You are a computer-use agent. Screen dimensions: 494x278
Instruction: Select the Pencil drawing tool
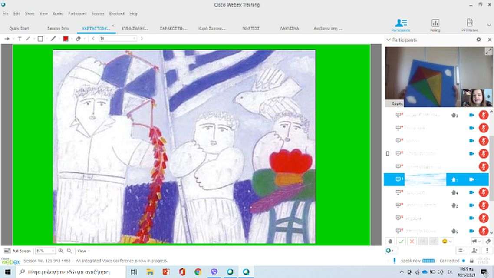(53, 39)
